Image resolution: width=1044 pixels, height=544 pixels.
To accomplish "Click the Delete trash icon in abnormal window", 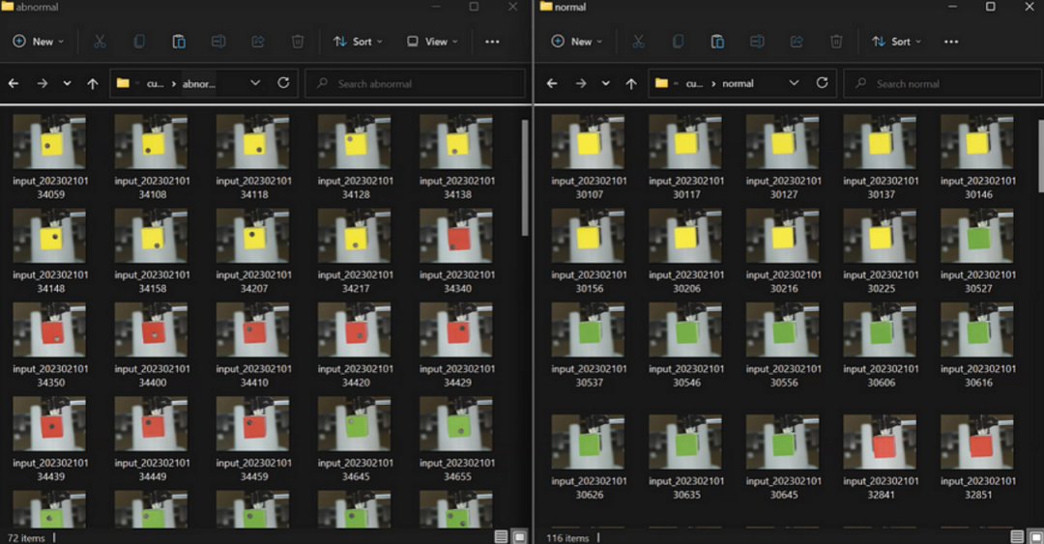I will tap(298, 42).
